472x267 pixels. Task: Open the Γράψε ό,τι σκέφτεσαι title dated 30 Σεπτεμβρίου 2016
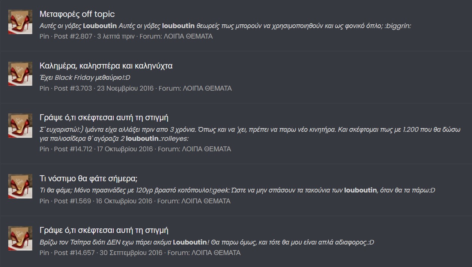click(104, 230)
